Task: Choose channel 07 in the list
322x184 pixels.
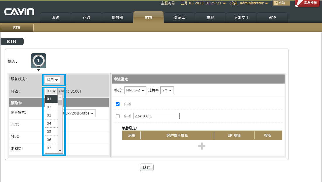Action: [x=51, y=148]
